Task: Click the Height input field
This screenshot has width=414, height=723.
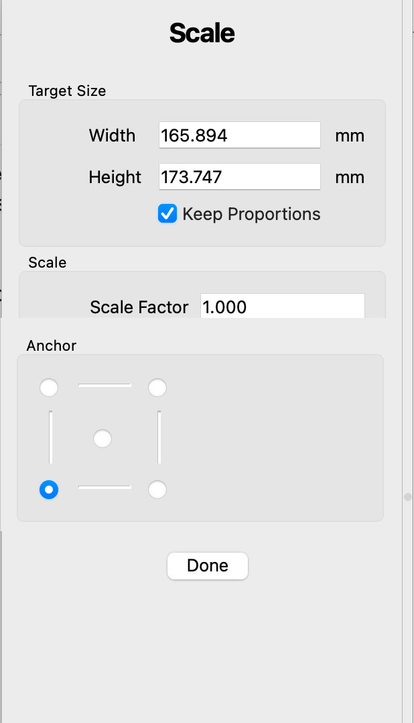Action: click(239, 177)
